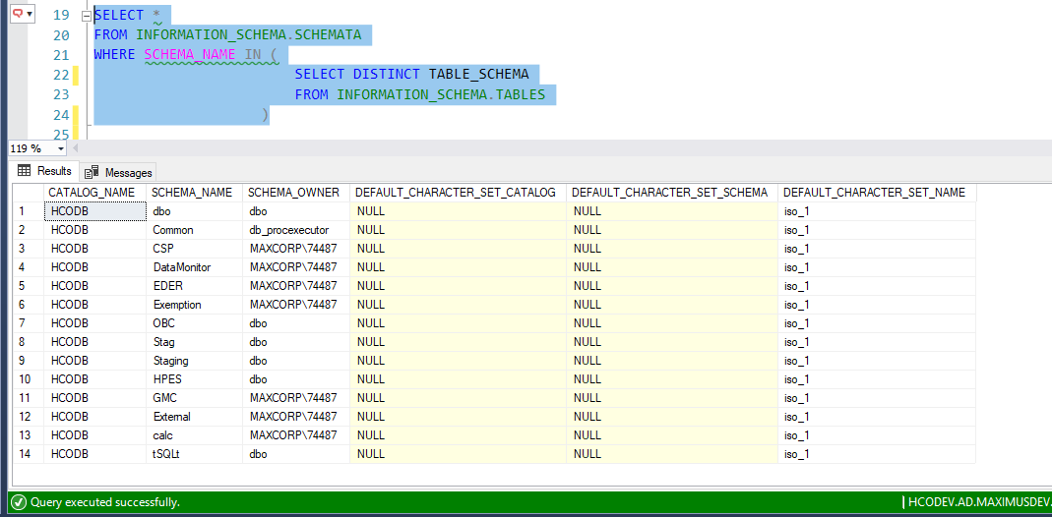Screen dimensions: 1052x517
Task: Click the 'Staging' schema name cell
Action: point(195,361)
